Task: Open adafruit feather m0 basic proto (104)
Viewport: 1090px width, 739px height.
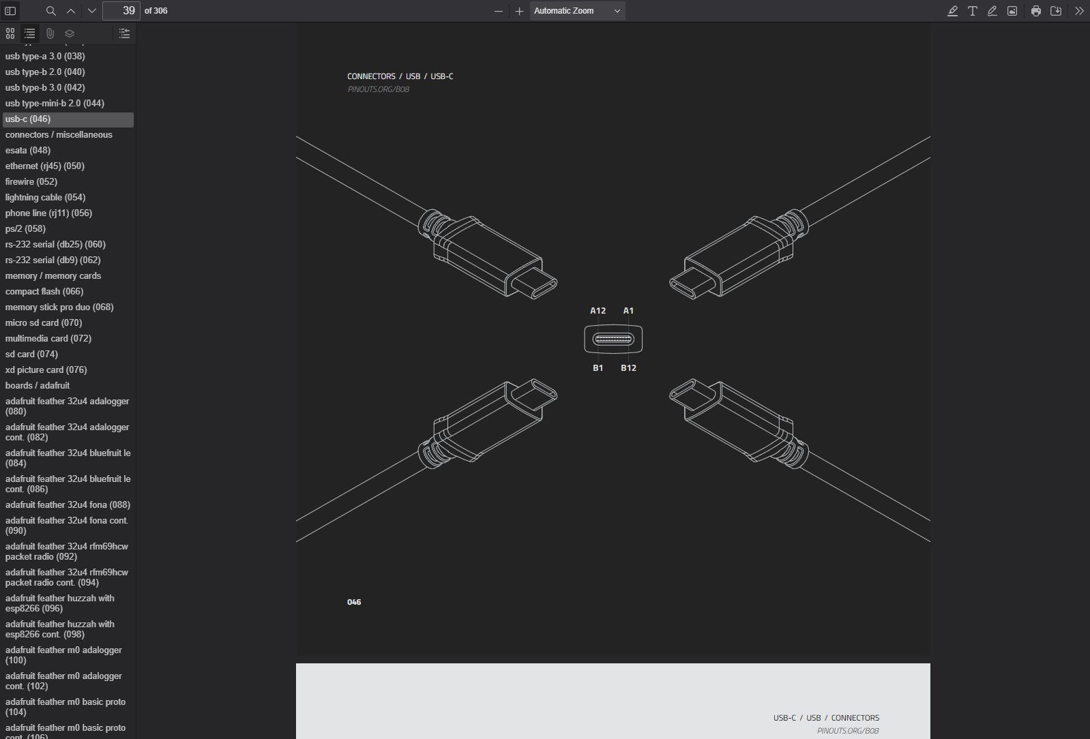Action: (x=65, y=707)
